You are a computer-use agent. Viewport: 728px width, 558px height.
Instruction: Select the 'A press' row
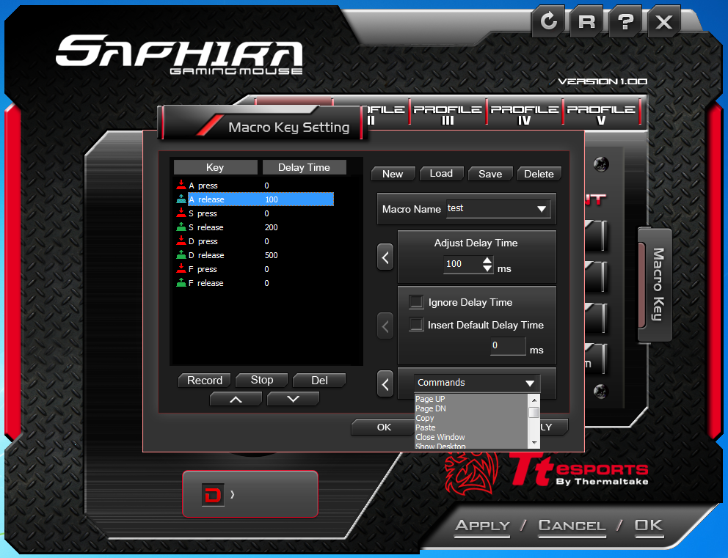[254, 186]
